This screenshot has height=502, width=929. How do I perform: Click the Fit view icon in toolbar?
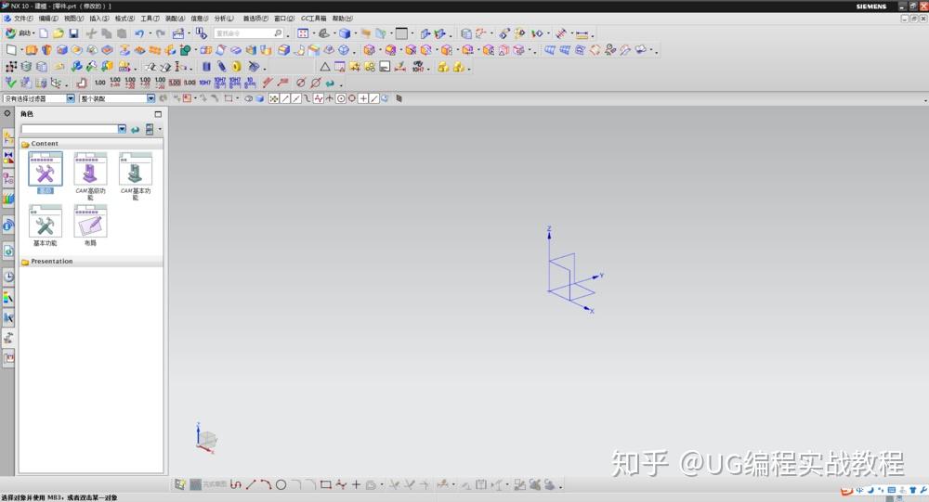point(303,33)
